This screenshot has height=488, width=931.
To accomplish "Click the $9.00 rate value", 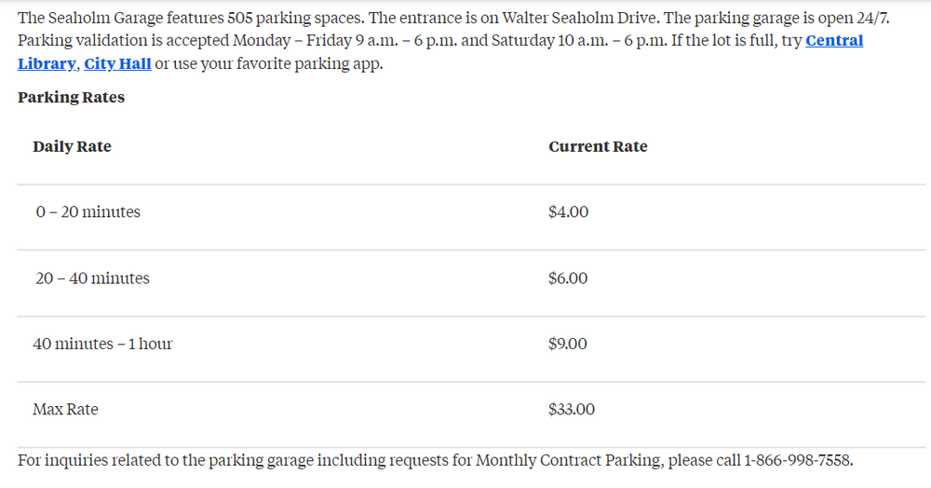I will 568,344.
